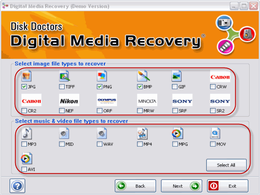
Task: Proceed with the Next button
Action: coord(182,186)
